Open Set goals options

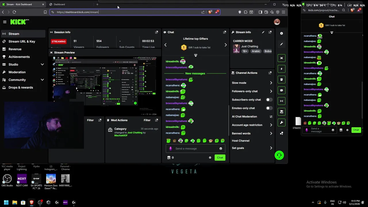pos(252,148)
